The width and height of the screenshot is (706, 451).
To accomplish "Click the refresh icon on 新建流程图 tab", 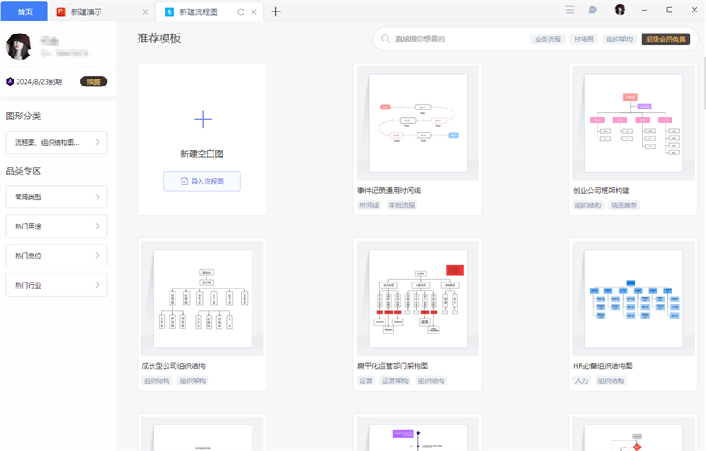I will 241,12.
